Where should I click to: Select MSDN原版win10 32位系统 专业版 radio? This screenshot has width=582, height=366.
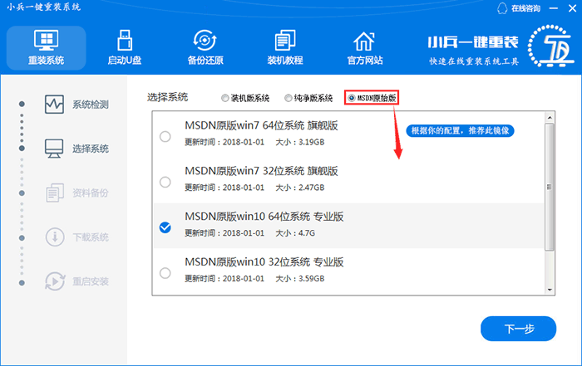[x=165, y=273]
